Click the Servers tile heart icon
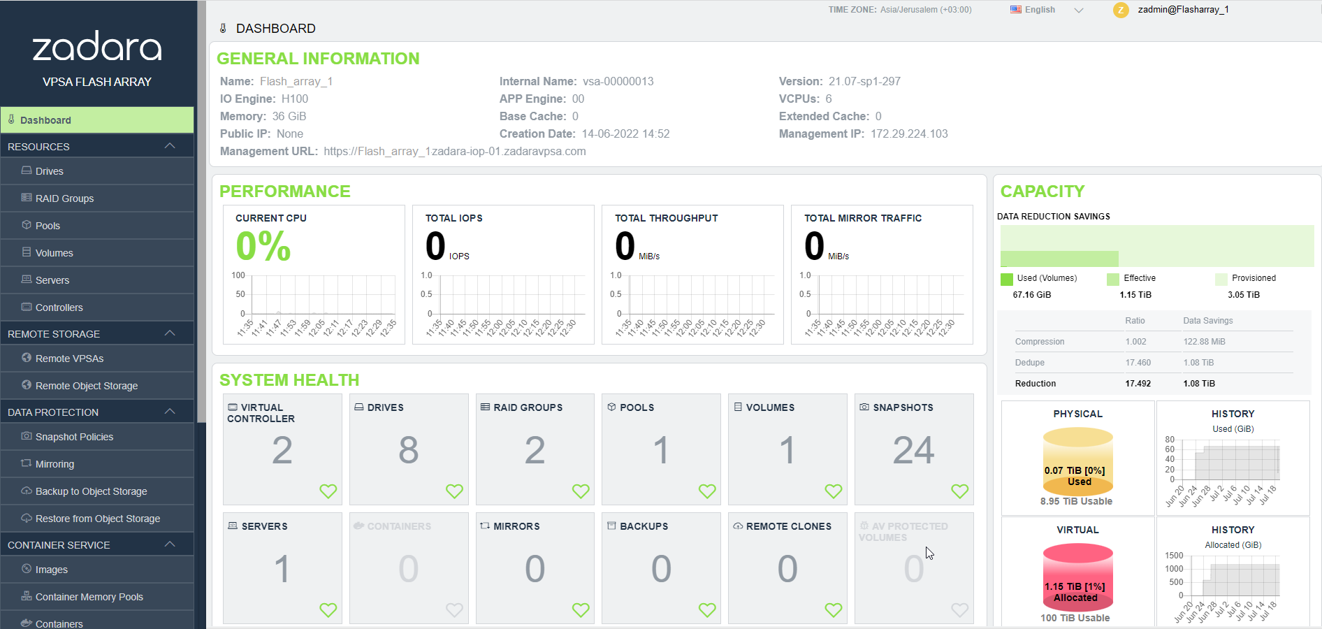 point(328,610)
